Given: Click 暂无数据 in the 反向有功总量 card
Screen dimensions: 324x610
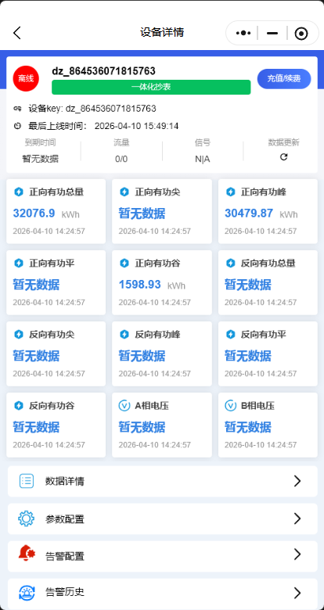Looking at the screenshot, I should coord(248,285).
